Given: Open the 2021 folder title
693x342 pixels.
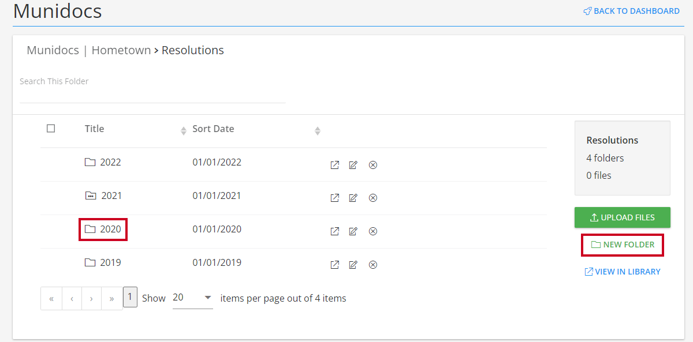Looking at the screenshot, I should [111, 196].
